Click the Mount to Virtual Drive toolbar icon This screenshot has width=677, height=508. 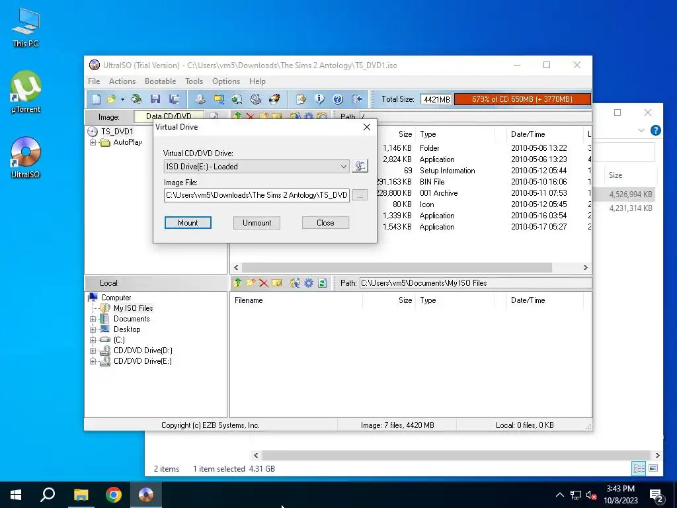(x=256, y=99)
